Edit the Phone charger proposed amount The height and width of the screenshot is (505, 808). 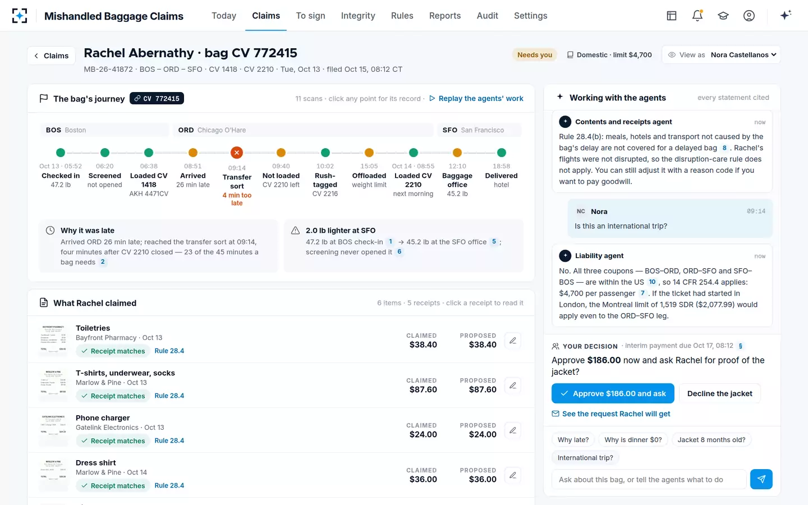click(513, 430)
